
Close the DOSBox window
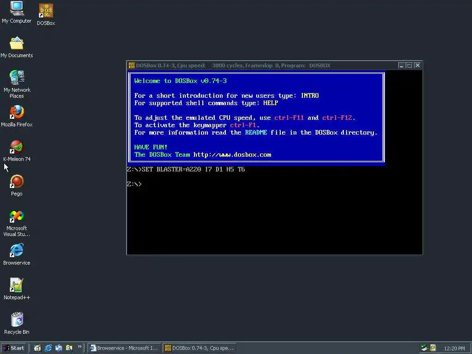(x=417, y=65)
